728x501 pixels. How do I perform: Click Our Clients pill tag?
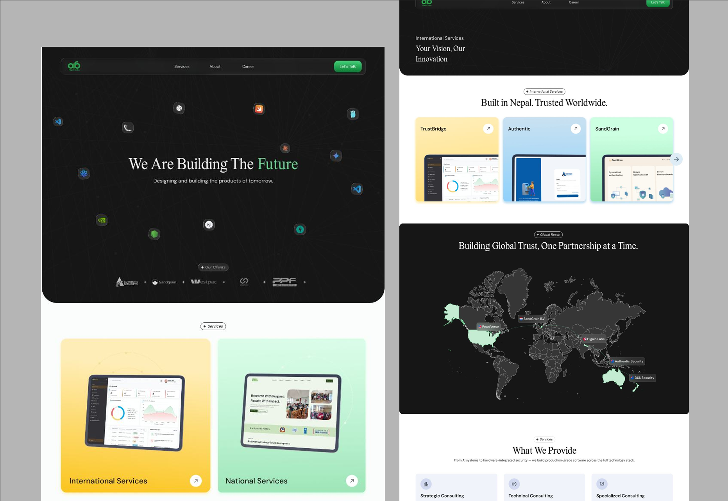(213, 267)
